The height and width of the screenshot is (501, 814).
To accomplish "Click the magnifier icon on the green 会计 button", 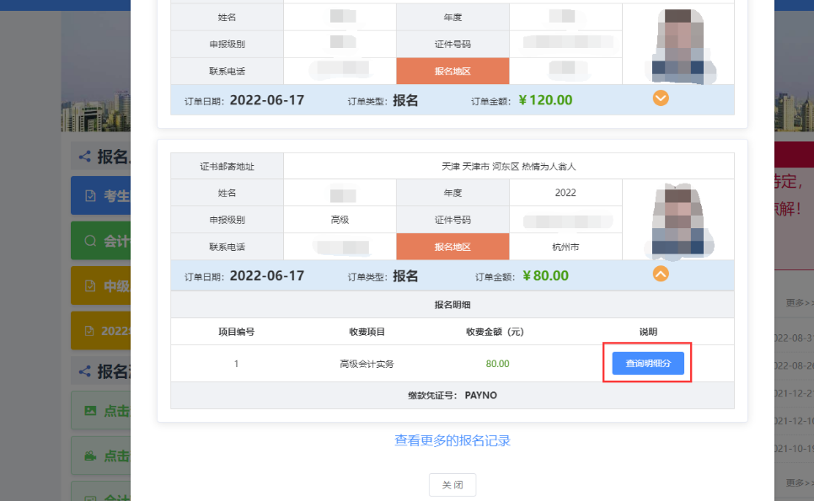I will click(91, 242).
